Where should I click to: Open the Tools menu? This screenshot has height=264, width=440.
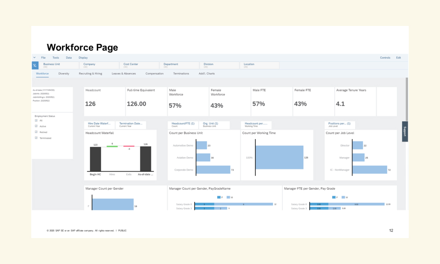[55, 58]
